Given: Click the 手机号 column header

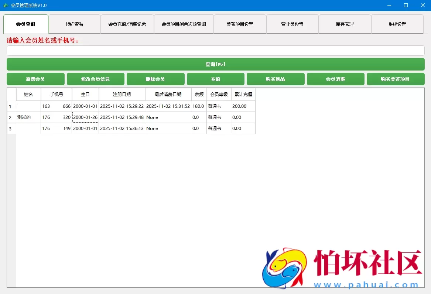Looking at the screenshot, I should click(56, 94).
